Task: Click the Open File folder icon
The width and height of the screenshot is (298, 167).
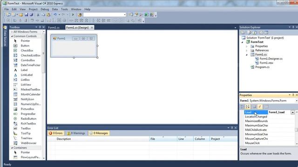Action: pyautogui.click(x=21, y=15)
